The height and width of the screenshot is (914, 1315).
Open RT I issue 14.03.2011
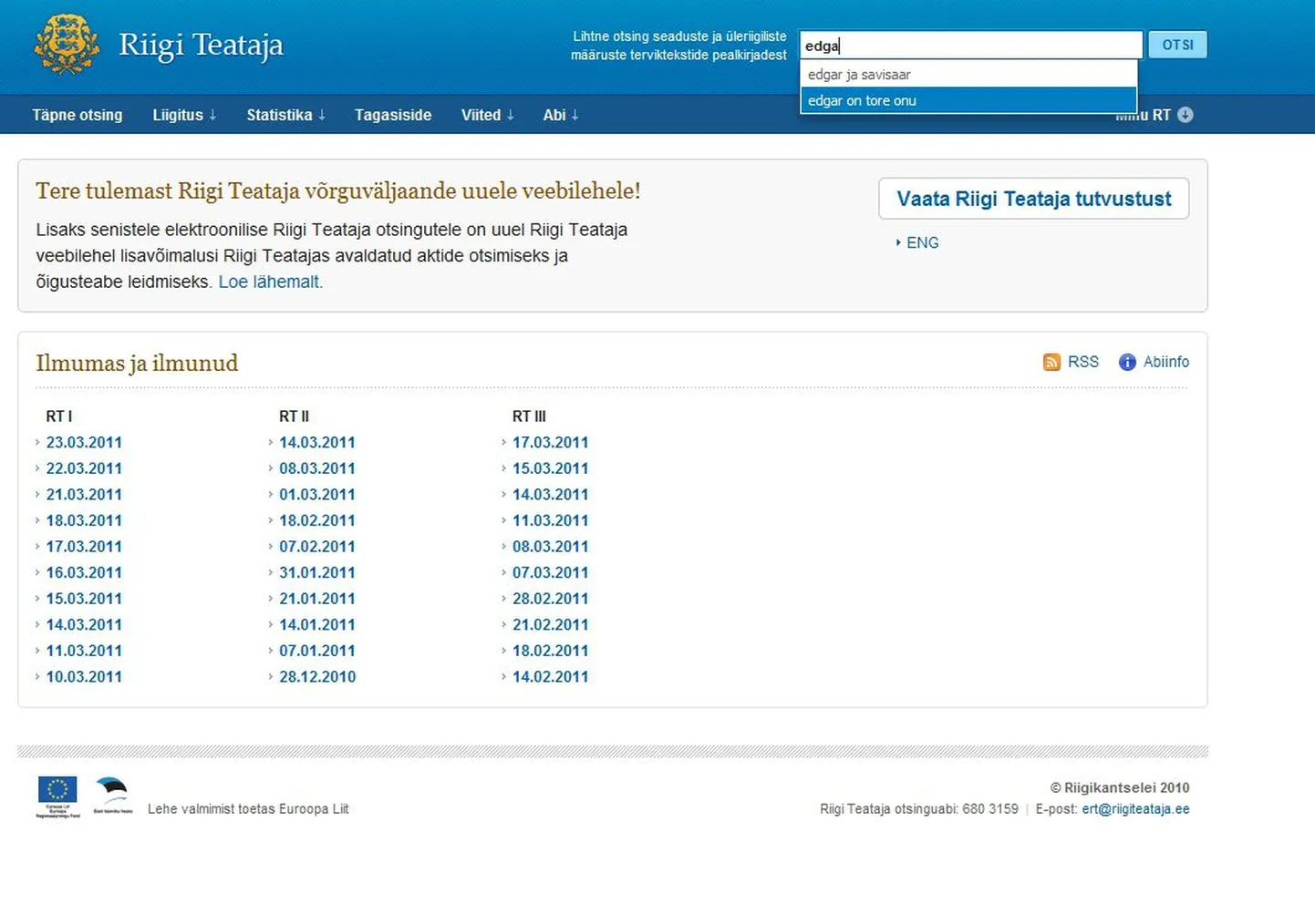tap(84, 624)
